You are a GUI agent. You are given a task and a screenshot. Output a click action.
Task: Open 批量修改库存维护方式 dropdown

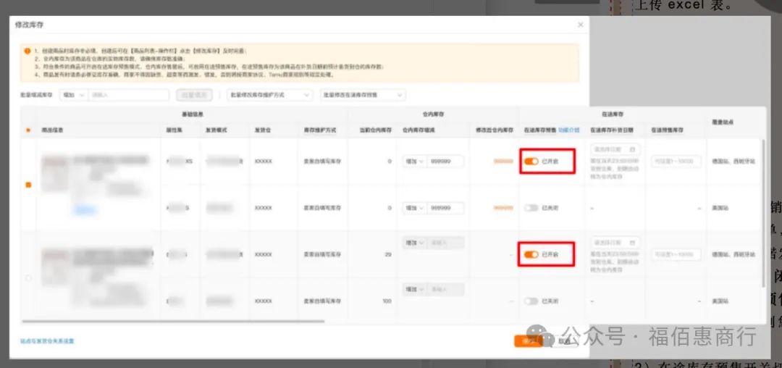[269, 95]
